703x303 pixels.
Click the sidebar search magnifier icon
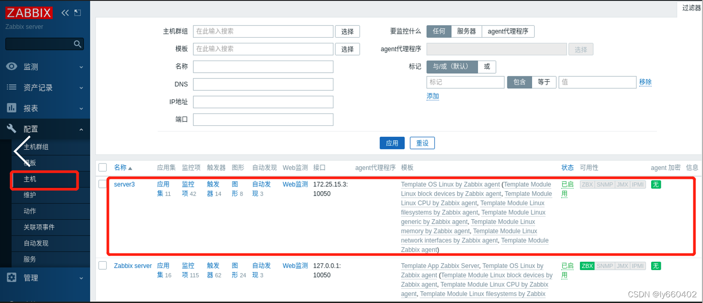point(78,44)
